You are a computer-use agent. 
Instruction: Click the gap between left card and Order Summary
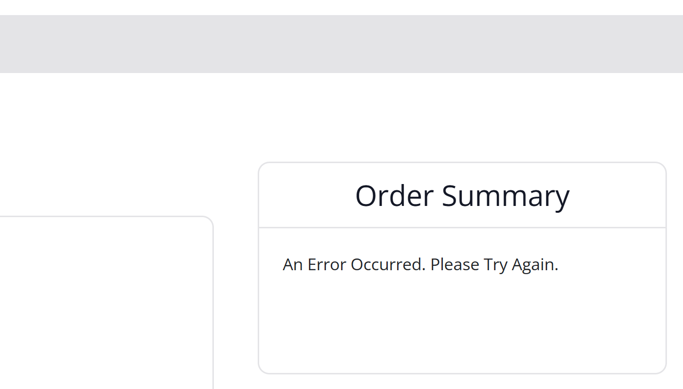[236, 292]
